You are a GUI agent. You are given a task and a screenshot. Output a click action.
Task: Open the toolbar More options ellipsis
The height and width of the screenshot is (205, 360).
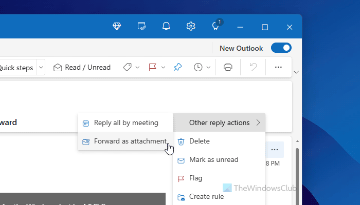click(x=278, y=67)
